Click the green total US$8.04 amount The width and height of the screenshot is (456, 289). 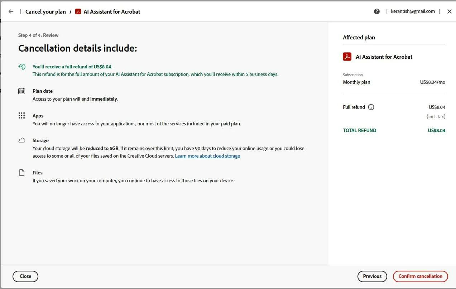(437, 131)
